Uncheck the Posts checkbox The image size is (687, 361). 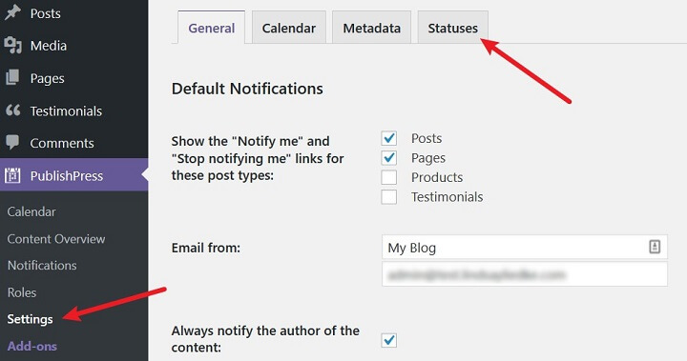(388, 138)
